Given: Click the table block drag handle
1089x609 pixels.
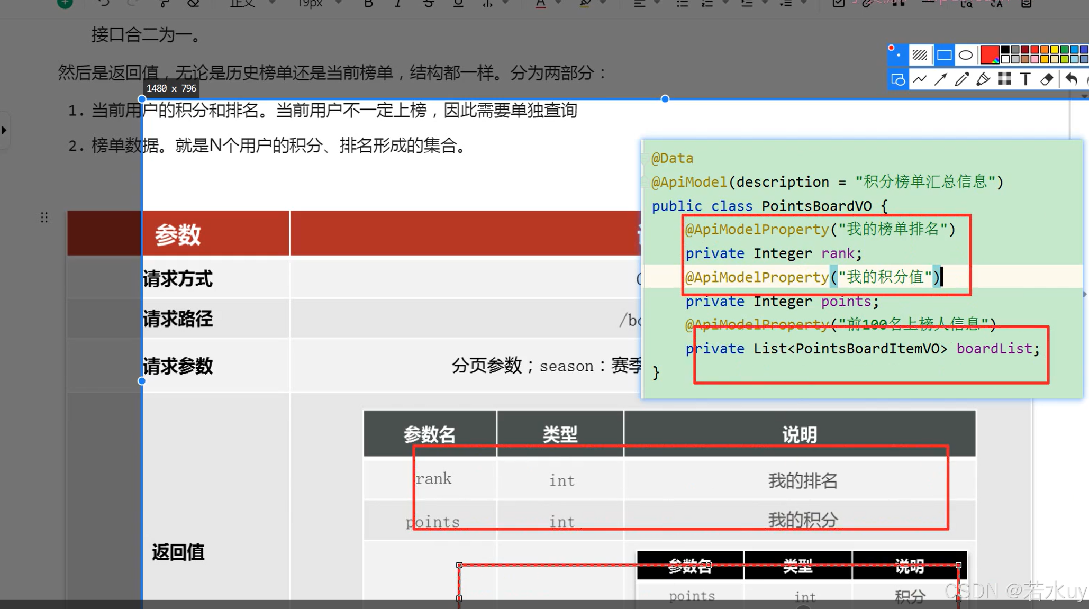Looking at the screenshot, I should point(44,217).
